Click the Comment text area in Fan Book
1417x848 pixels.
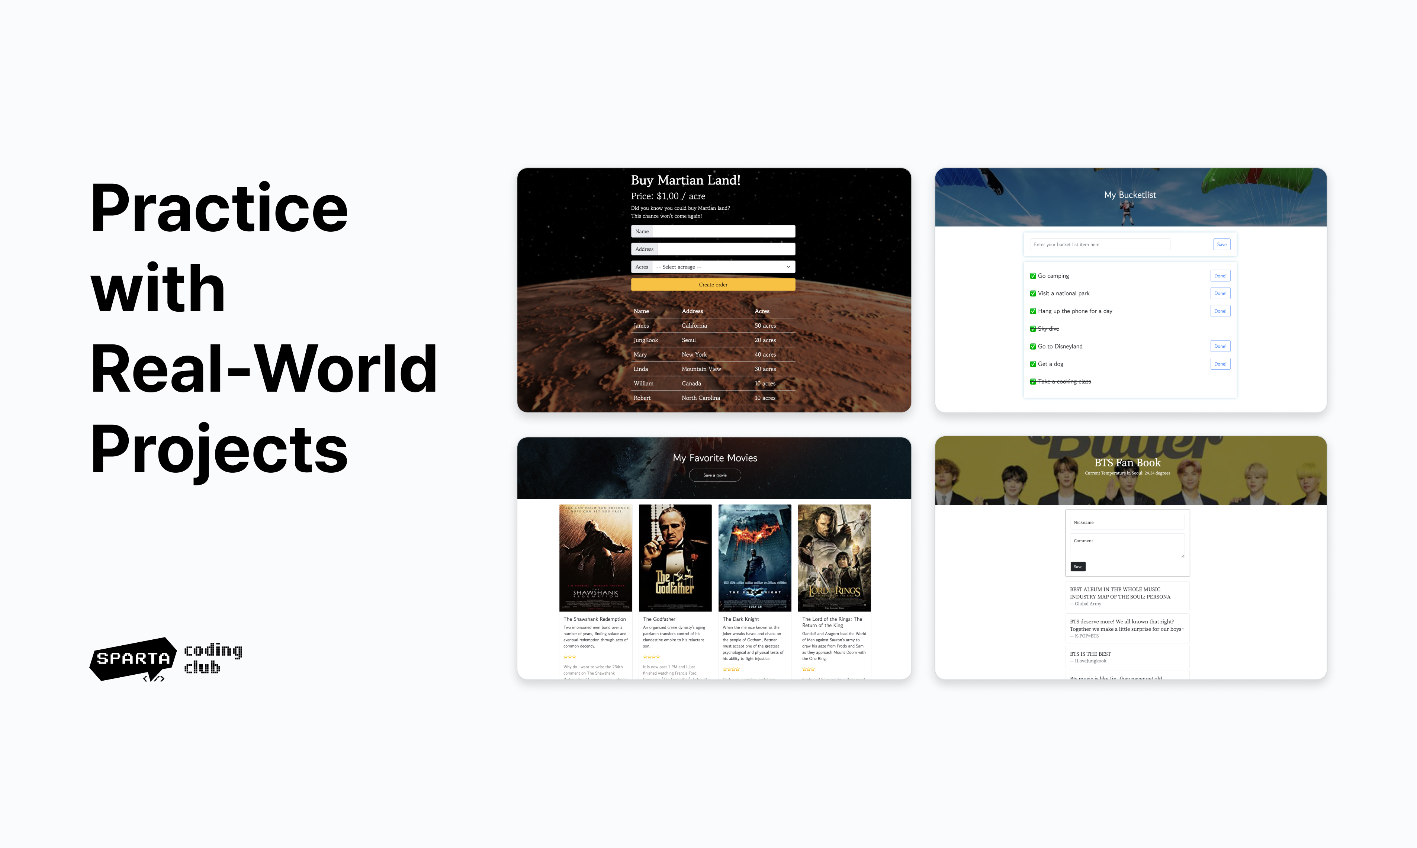point(1127,546)
